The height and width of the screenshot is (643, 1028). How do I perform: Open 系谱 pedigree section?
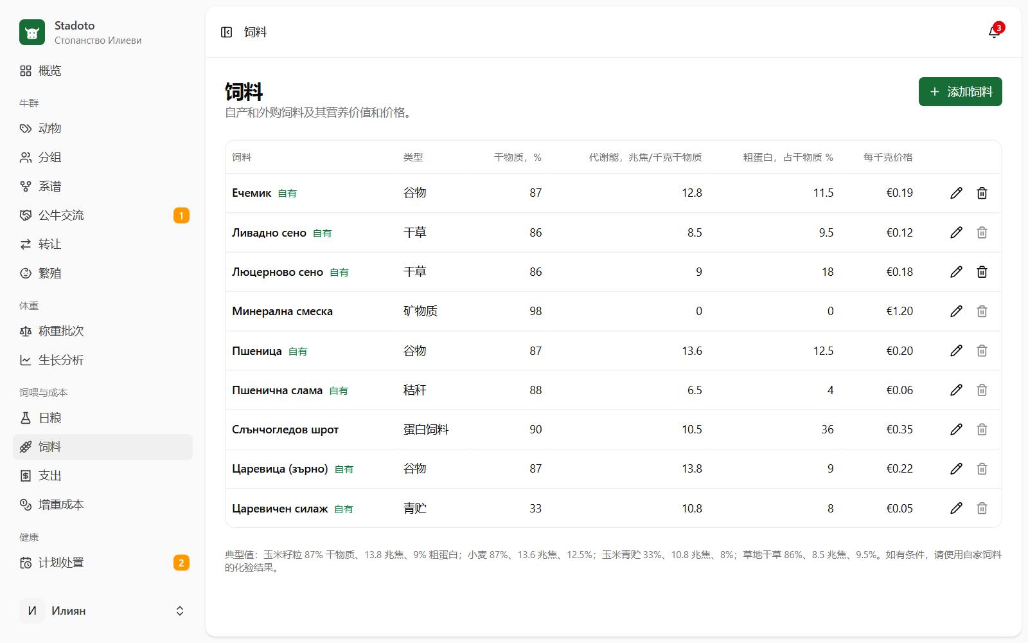[103, 186]
